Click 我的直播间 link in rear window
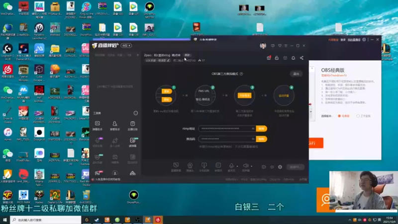The width and height of the screenshot is (398, 224). 354,40
